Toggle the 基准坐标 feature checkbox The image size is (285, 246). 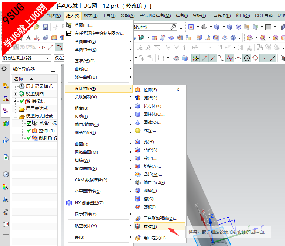(x=29, y=123)
